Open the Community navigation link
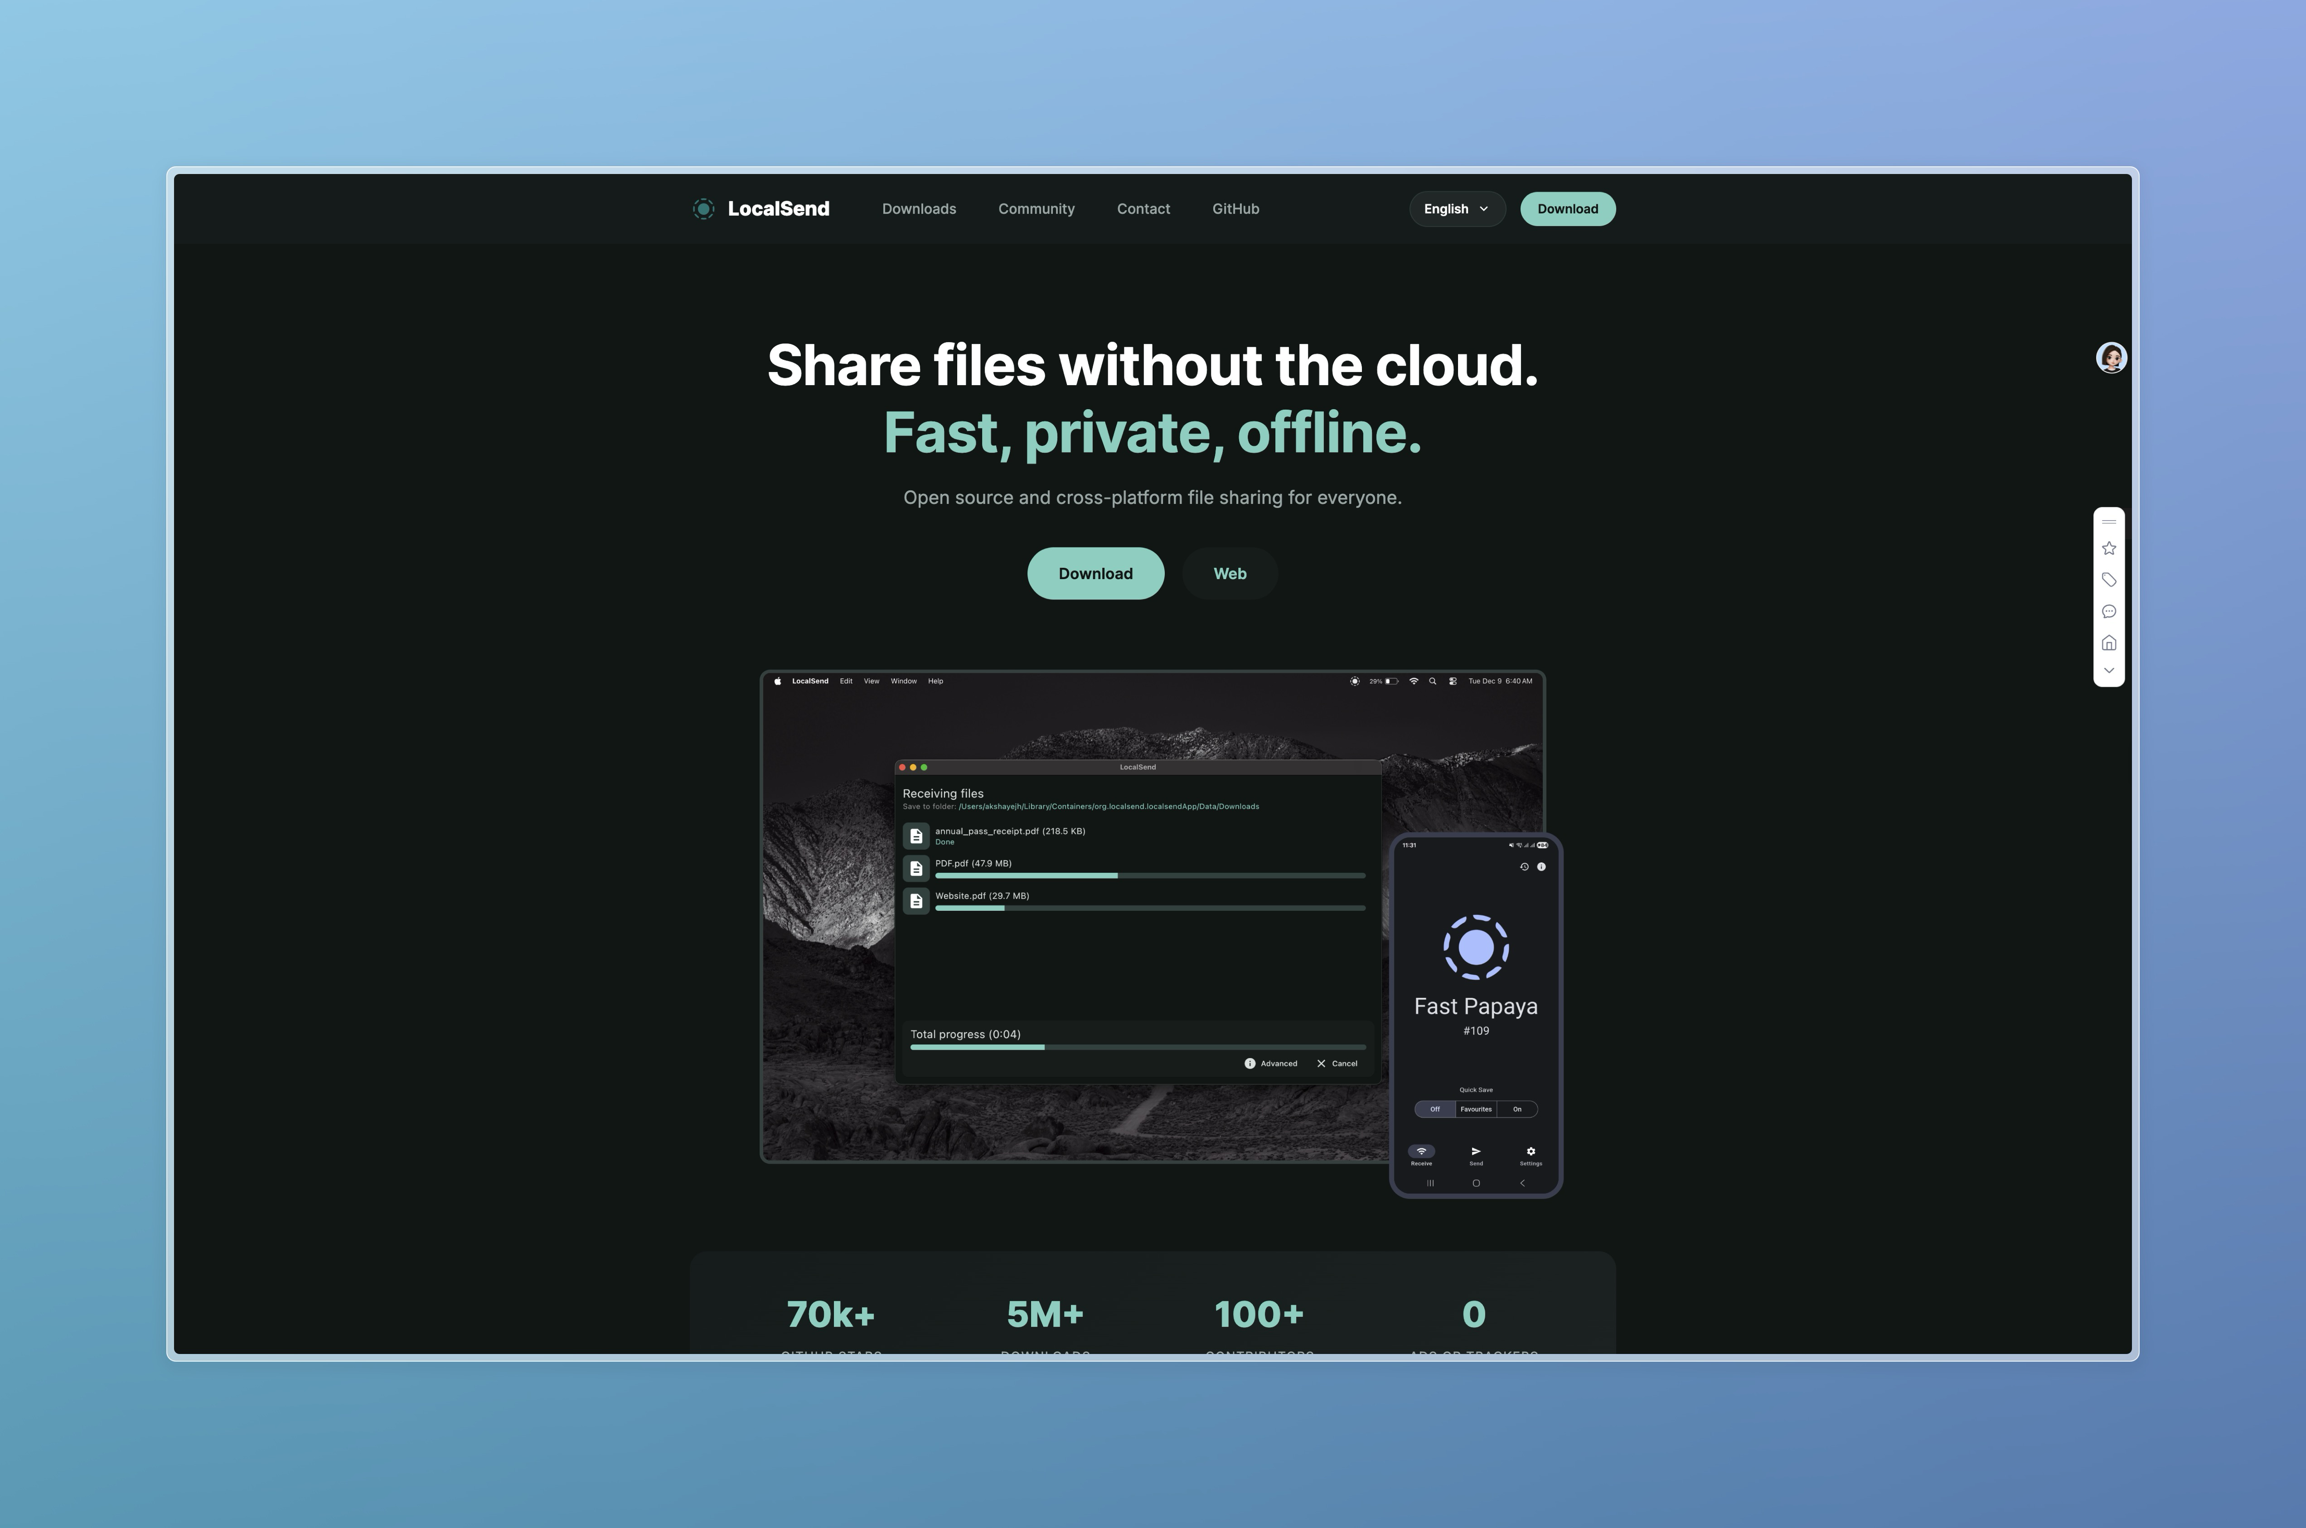The height and width of the screenshot is (1528, 2306). (1036, 208)
